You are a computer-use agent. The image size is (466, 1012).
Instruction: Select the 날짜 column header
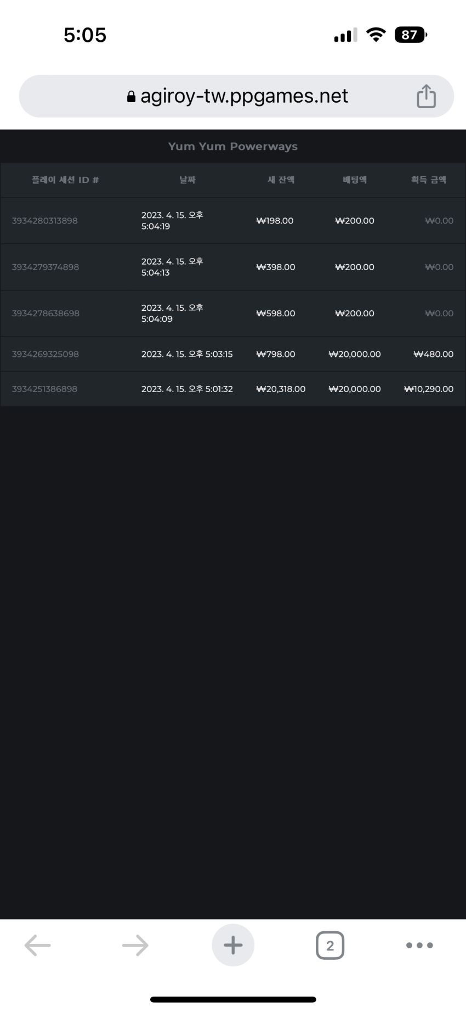187,180
